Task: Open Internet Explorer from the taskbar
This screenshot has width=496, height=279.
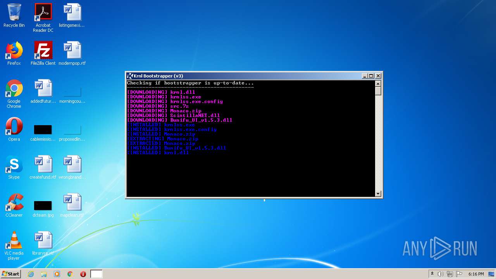Action: click(x=31, y=274)
